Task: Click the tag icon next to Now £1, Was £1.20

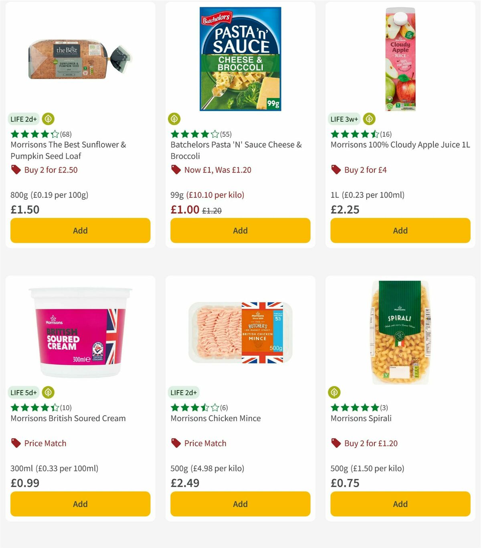Action: 176,170
